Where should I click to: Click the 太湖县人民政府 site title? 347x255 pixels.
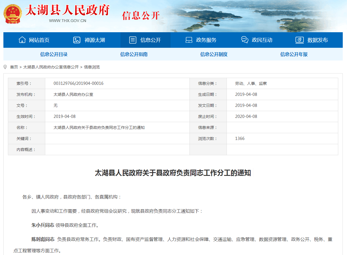[67, 11]
